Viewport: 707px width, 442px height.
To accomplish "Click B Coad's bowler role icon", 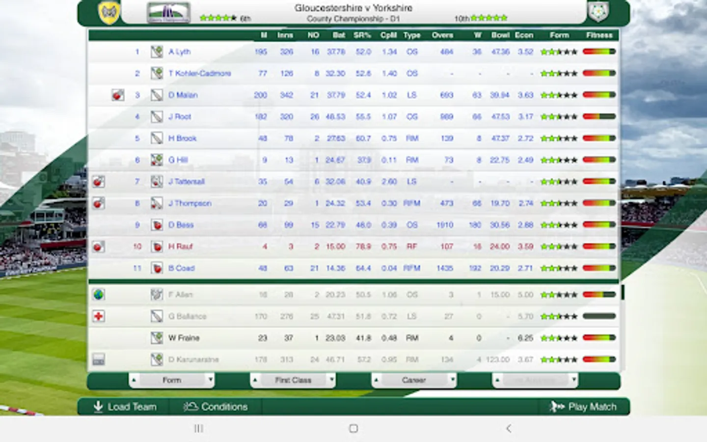I will point(157,268).
